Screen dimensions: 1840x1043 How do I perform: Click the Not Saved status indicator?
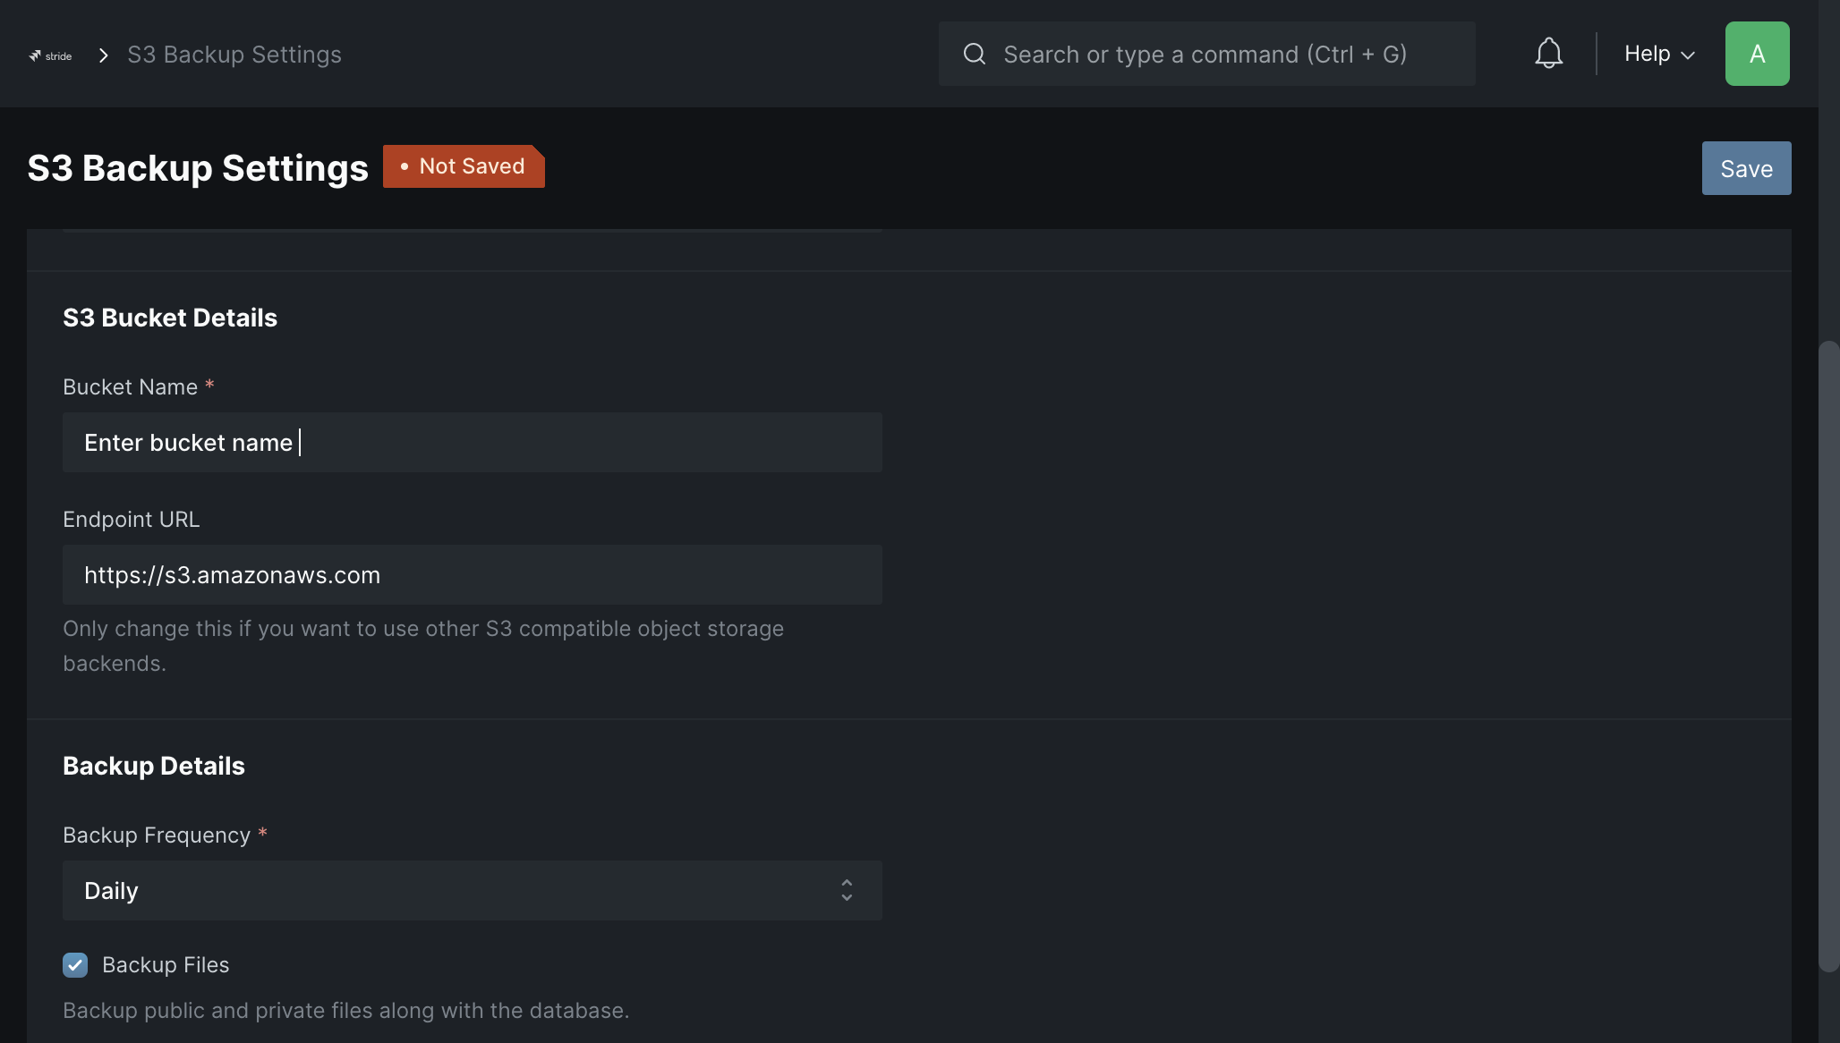pos(464,166)
